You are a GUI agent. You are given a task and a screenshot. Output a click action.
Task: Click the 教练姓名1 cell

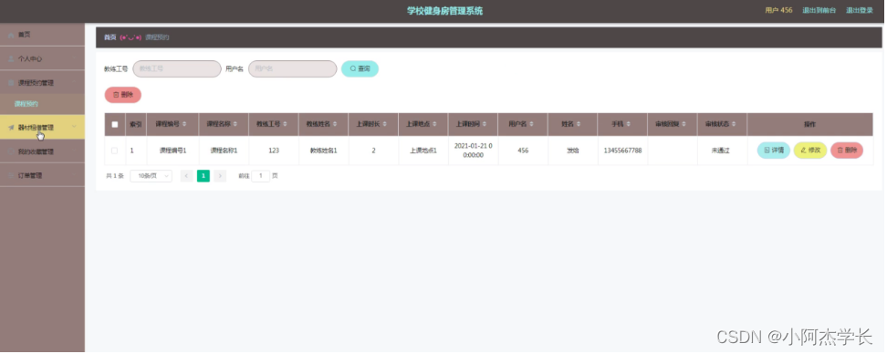[324, 151]
